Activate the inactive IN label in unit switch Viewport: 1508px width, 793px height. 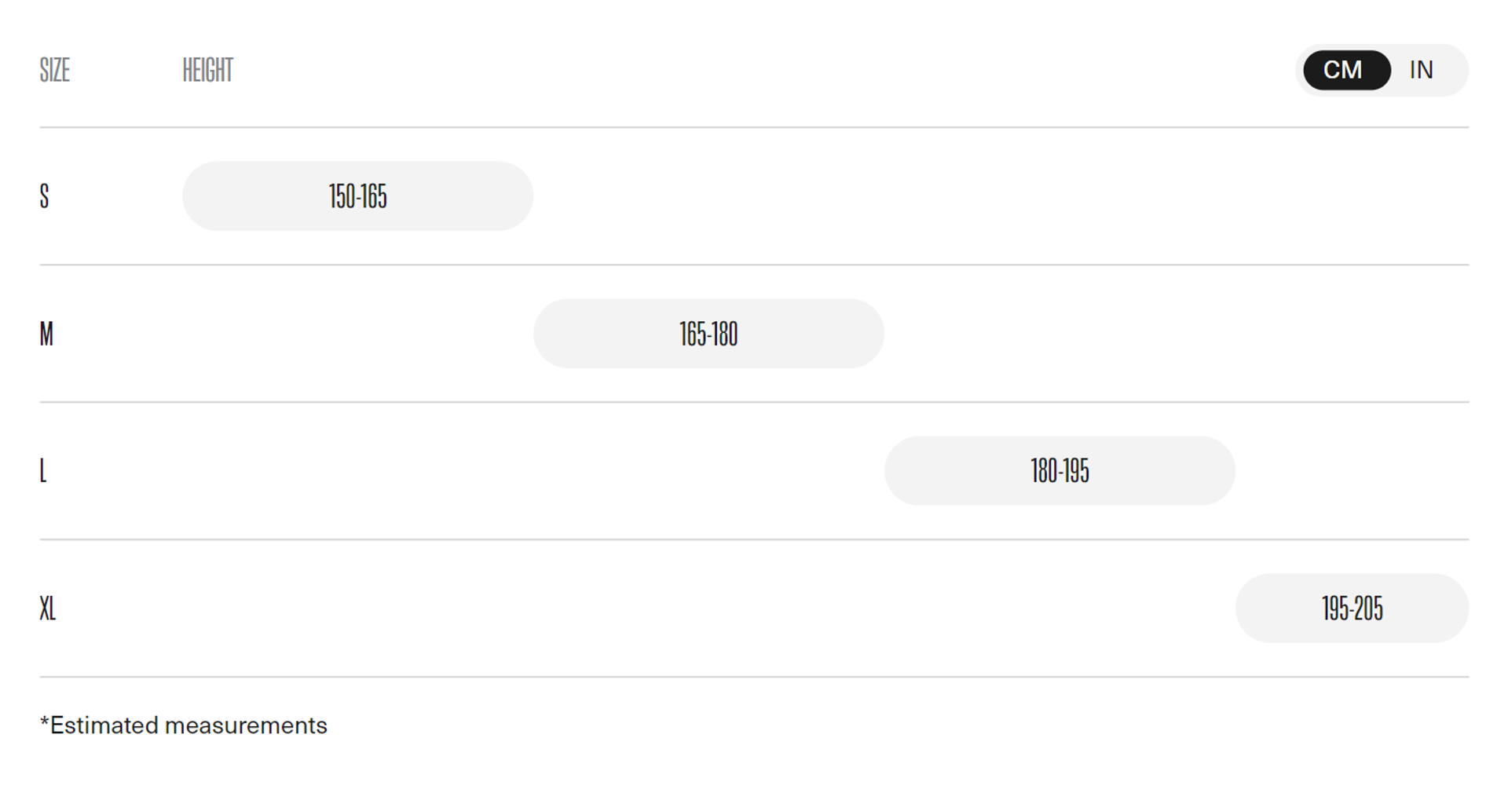[1421, 70]
